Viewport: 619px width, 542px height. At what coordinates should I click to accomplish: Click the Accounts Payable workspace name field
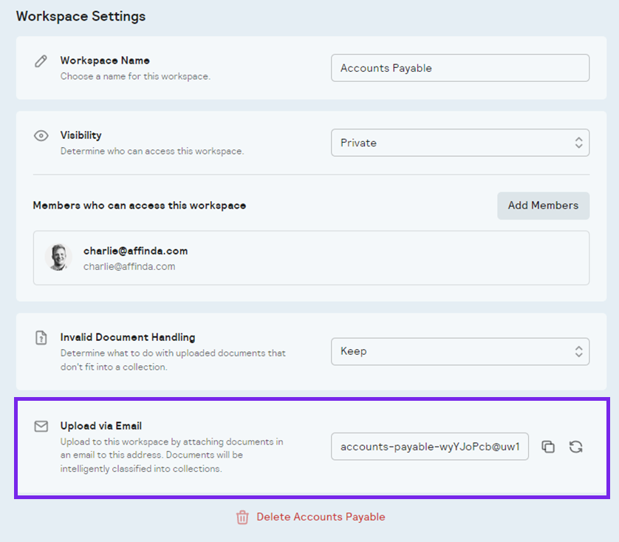[x=460, y=68]
